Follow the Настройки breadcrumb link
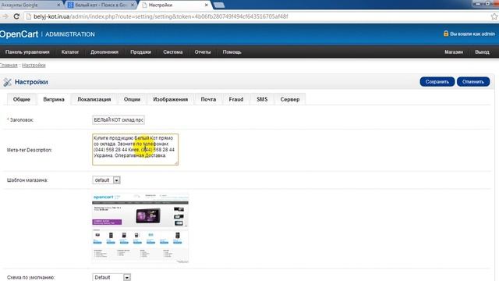The image size is (499, 281). point(34,66)
